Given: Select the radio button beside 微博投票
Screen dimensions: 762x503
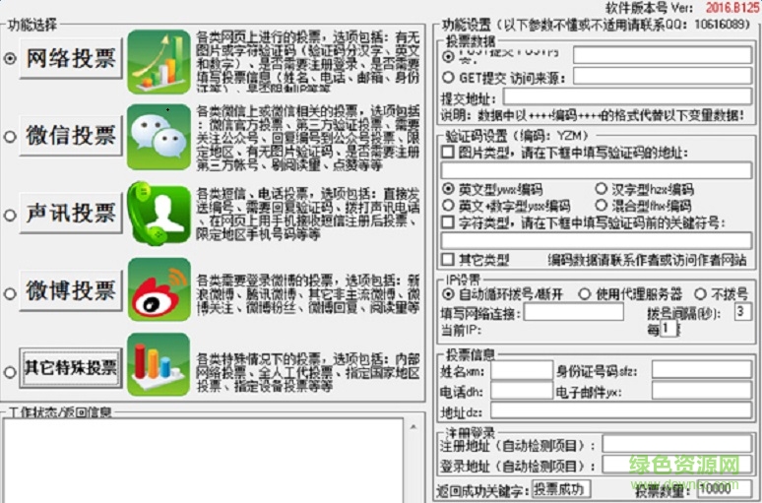Looking at the screenshot, I should click(10, 293).
